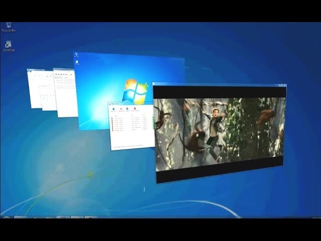Click the third toolbar icon in the small dialog
Screen dimensions: 321x241
pyautogui.click(x=127, y=109)
